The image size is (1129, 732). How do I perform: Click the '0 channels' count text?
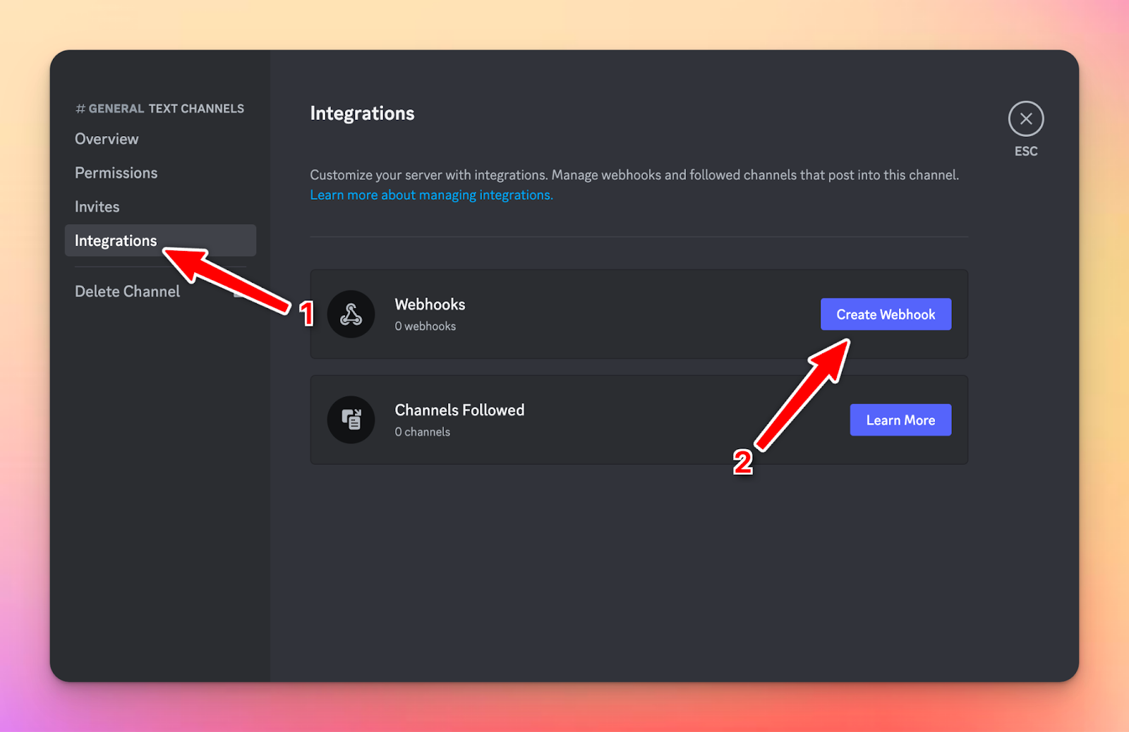pos(422,432)
